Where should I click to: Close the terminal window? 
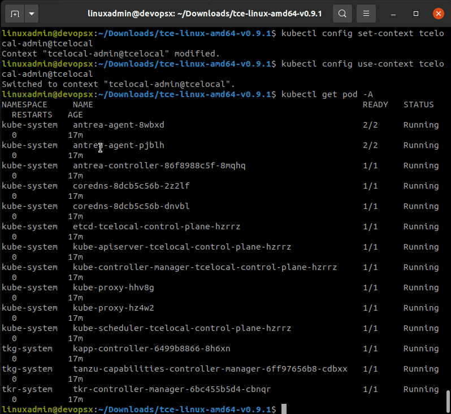(x=439, y=14)
